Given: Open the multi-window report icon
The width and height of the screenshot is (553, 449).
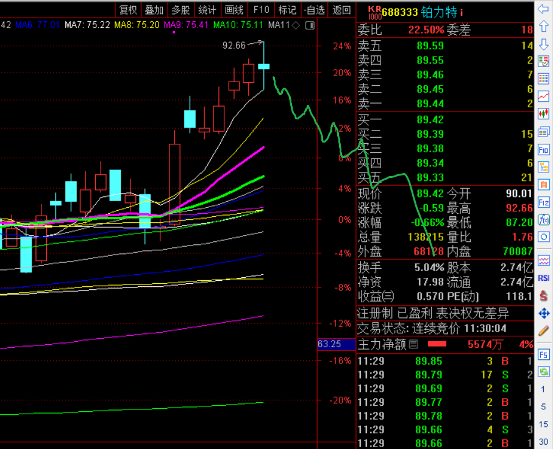Looking at the screenshot, I should [x=543, y=132].
